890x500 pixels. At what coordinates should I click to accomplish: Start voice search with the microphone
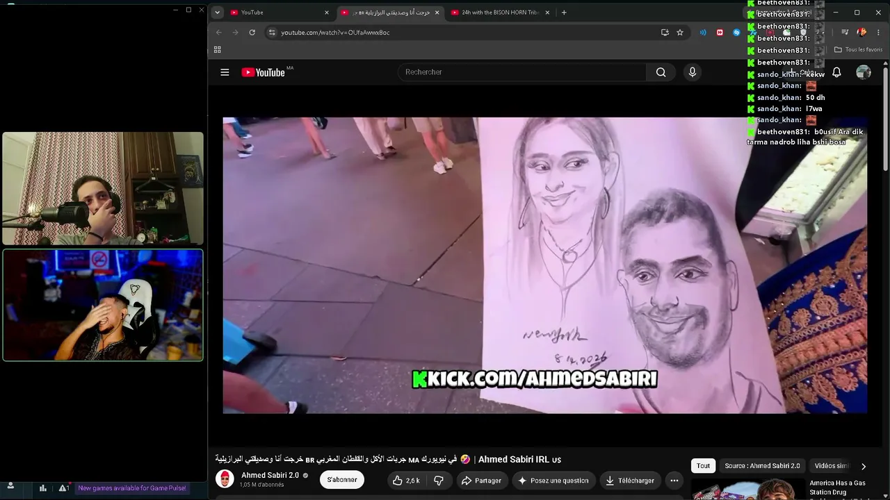coord(692,72)
